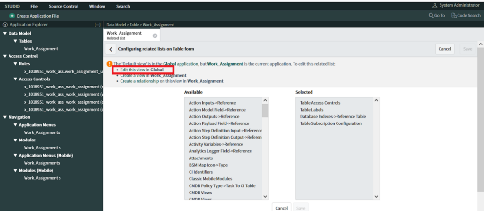Open Work_Assignment table in the tree
The width and height of the screenshot is (484, 211).
coord(41,49)
